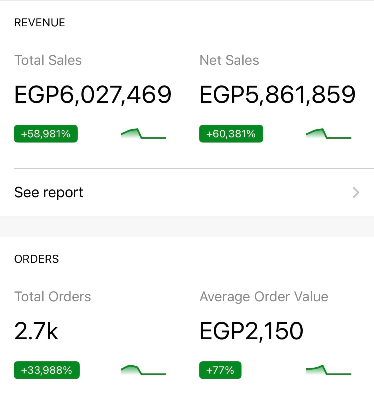
Task: Open the EGP6,027,469 total sales figure
Action: tap(93, 95)
